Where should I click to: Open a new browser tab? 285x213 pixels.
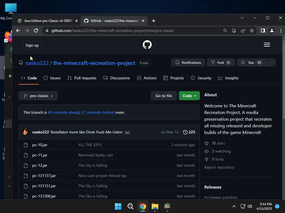(154, 21)
